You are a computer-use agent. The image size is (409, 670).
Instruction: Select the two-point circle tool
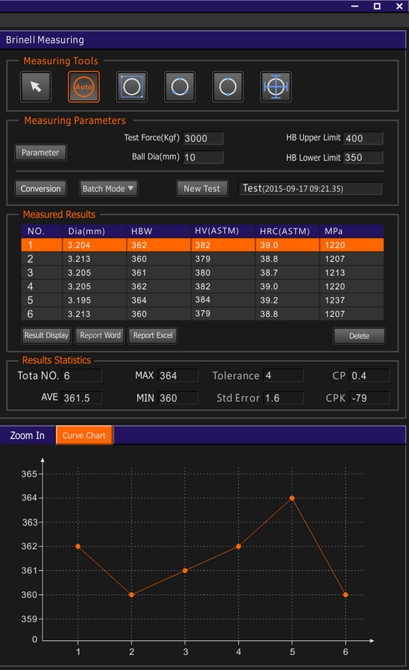coord(228,87)
